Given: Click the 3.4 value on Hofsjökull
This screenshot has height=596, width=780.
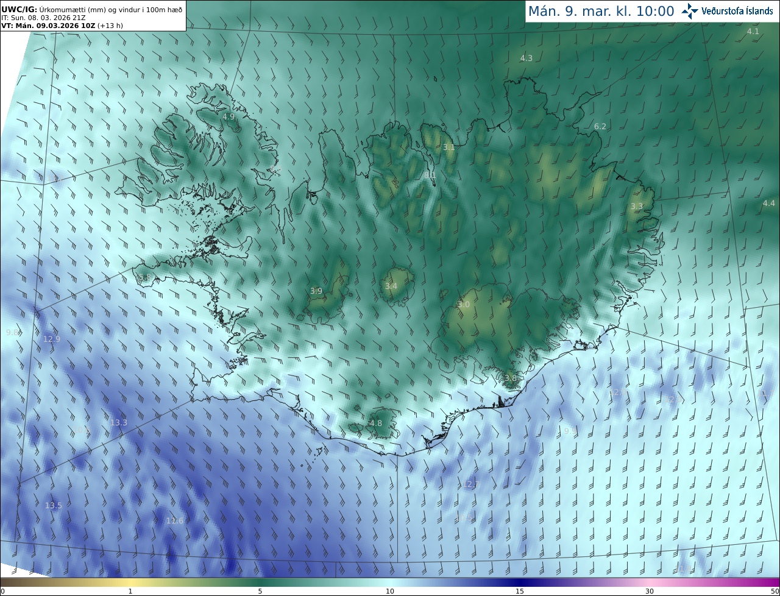Looking at the screenshot, I should click(x=391, y=286).
